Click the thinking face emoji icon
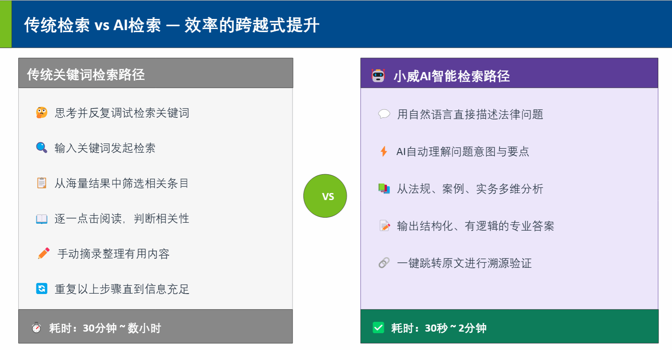 coord(41,113)
